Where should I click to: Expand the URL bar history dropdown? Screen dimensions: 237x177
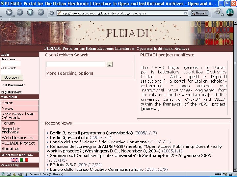[x=185, y=13]
